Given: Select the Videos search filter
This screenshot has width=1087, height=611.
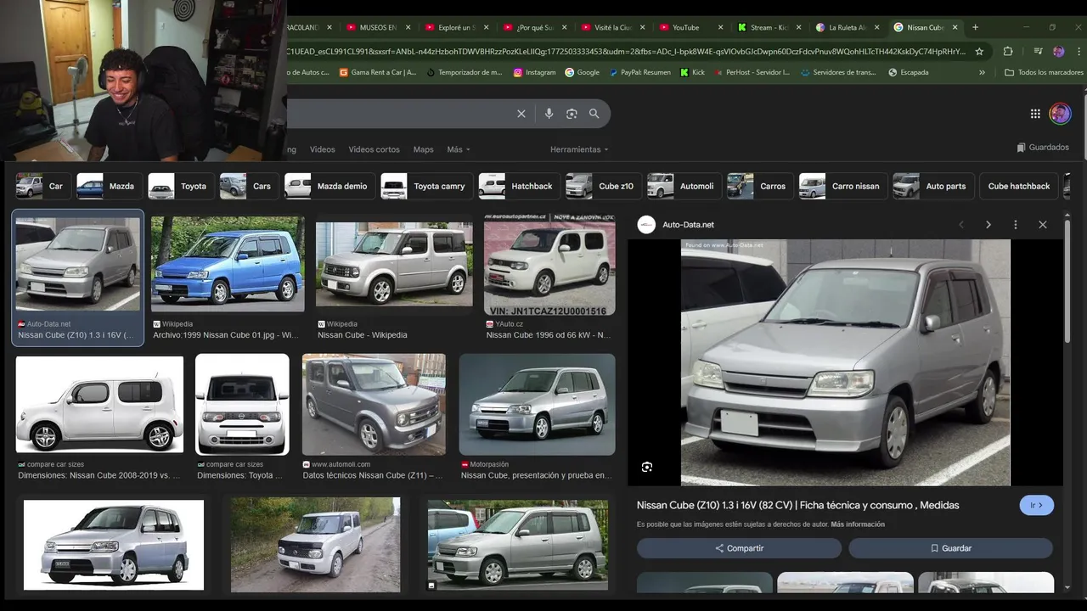Looking at the screenshot, I should click(322, 149).
